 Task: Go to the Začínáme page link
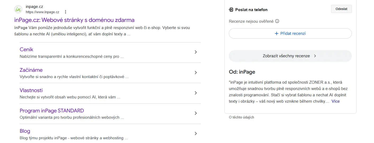(31, 70)
